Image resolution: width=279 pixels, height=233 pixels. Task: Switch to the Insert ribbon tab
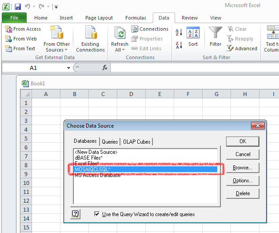pyautogui.click(x=66, y=18)
